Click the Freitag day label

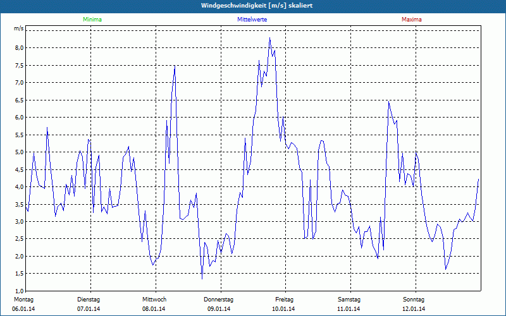[x=284, y=300]
